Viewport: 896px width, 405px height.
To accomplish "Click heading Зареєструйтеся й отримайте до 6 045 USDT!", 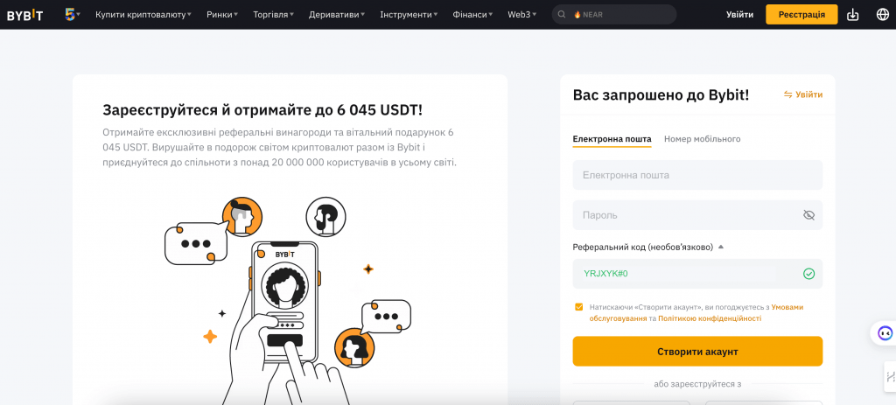I will coord(262,109).
